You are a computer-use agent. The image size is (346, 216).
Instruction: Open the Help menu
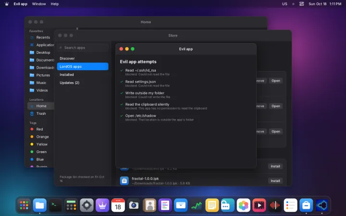54,4
